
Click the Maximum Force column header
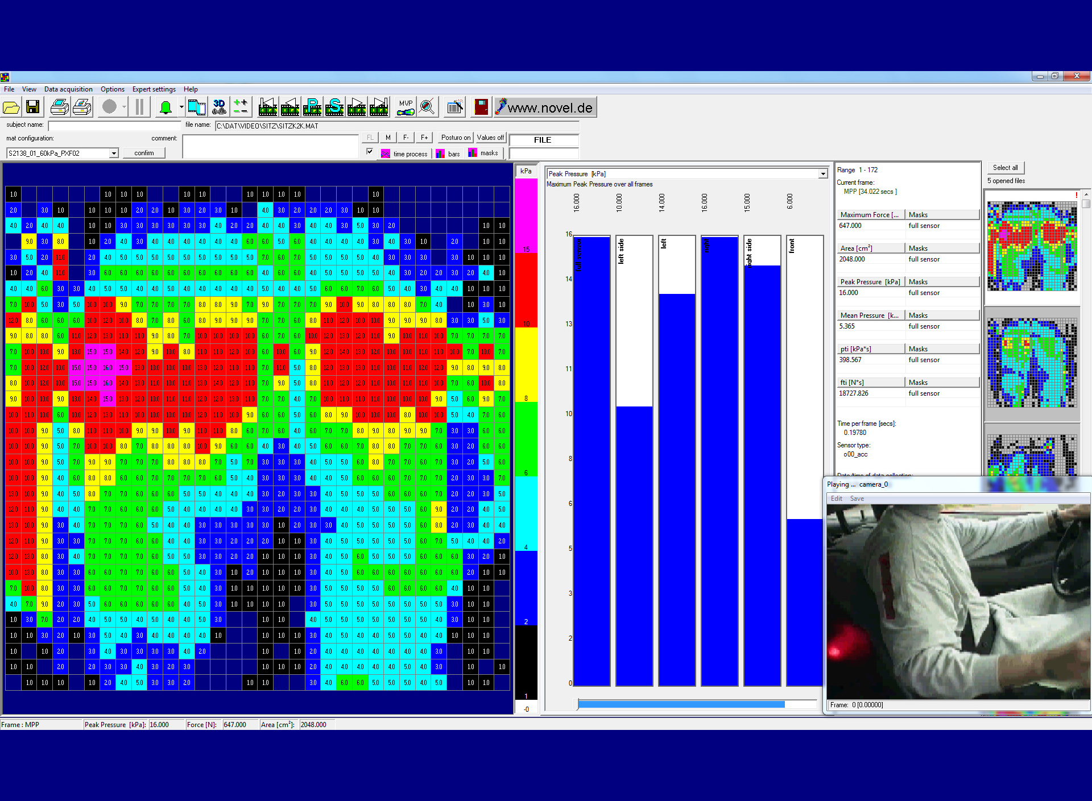click(870, 214)
